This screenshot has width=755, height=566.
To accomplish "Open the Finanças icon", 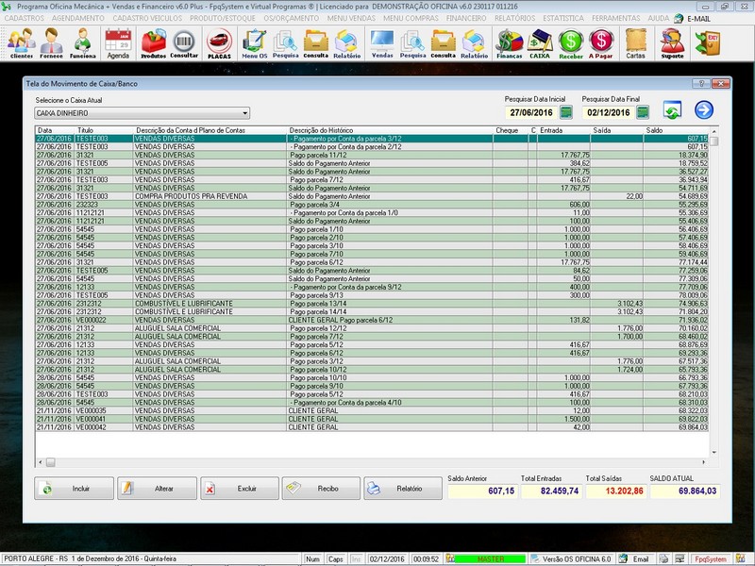I will click(x=510, y=43).
